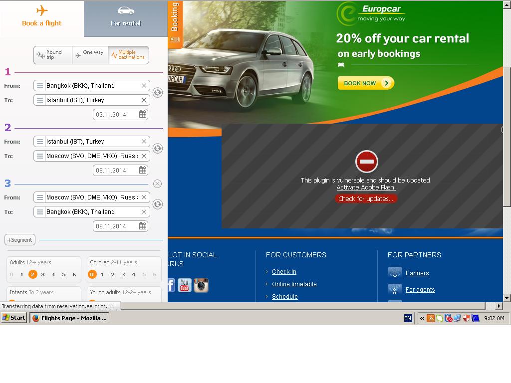Click BOOK NOW on Europcar banner
Viewport: 511px width, 383px height.
[366, 83]
